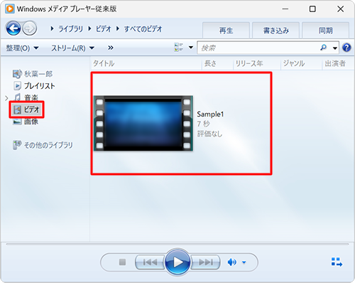Go back with the blue back arrow
The width and height of the screenshot is (355, 283).
[13, 28]
